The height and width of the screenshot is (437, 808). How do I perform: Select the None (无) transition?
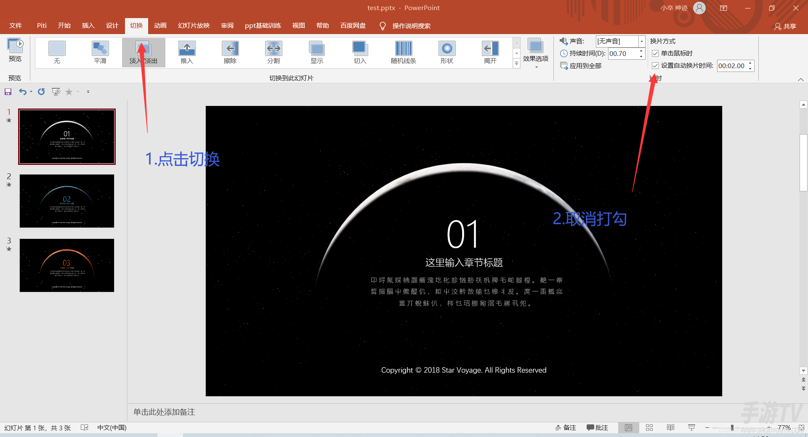pyautogui.click(x=57, y=53)
